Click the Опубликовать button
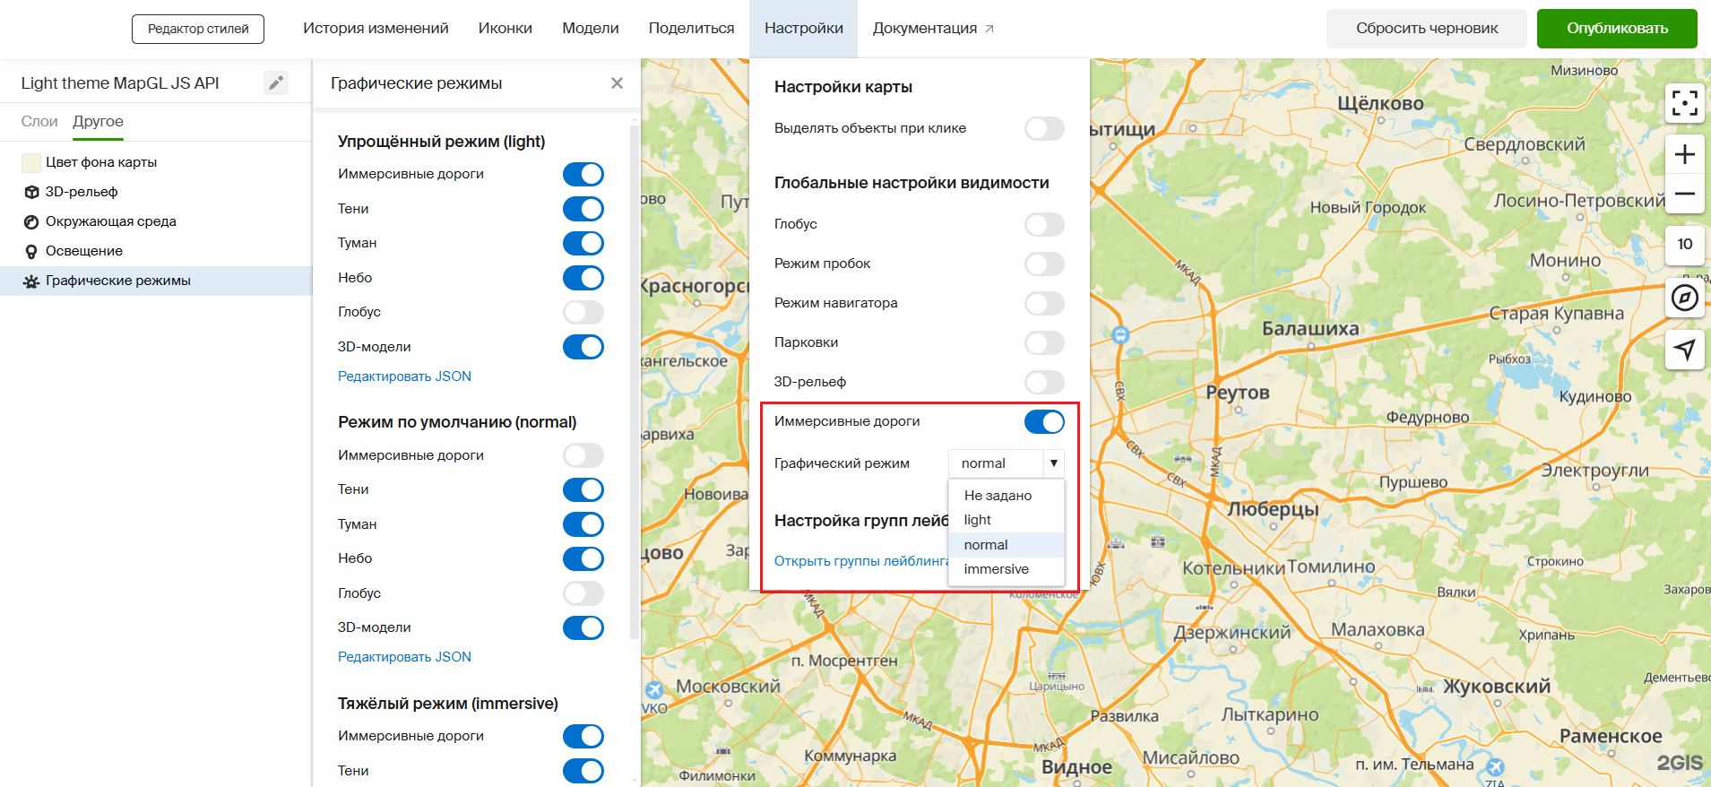This screenshot has height=787, width=1711. 1616,29
